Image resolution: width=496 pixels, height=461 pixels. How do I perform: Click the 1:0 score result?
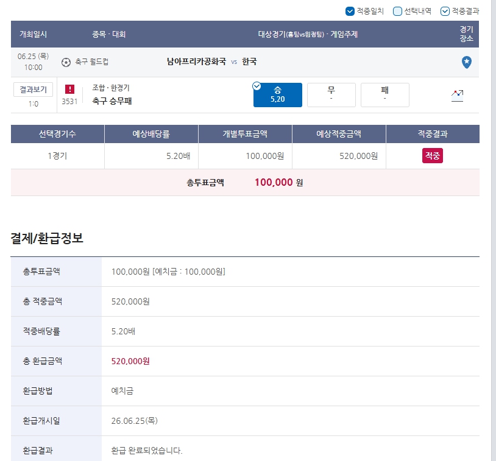point(34,104)
